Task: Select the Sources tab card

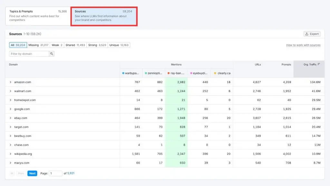Action: [x=104, y=16]
